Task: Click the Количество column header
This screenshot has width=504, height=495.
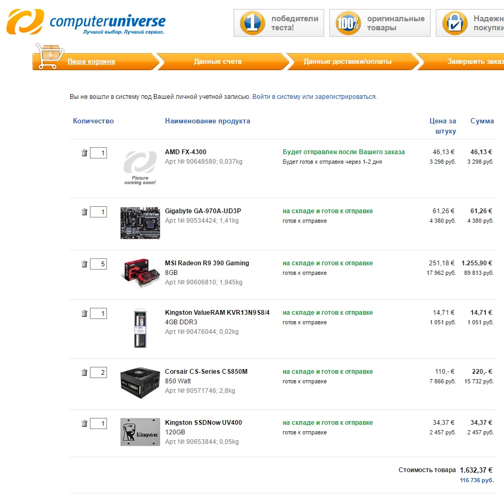Action: point(93,121)
